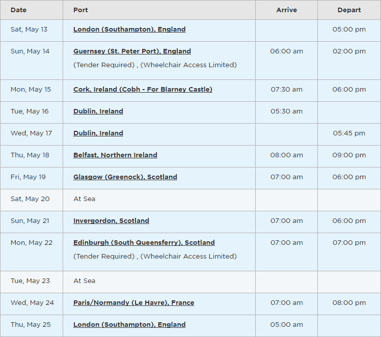The width and height of the screenshot is (381, 337).
Task: Open the Guernsey (St. Peter Port) port link
Action: click(x=132, y=51)
